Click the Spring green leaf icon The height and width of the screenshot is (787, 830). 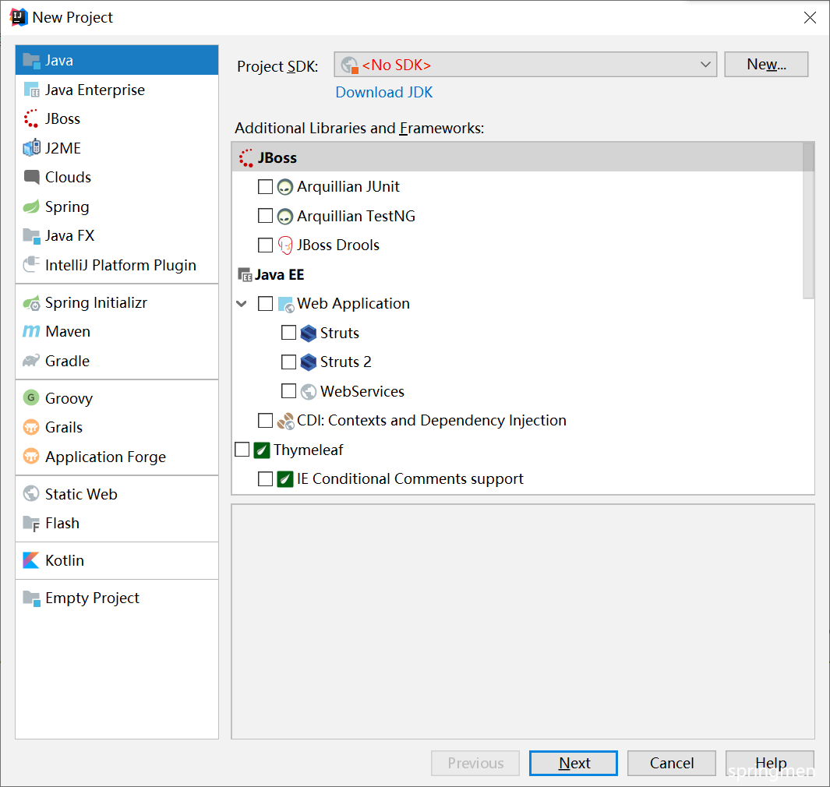pos(31,206)
